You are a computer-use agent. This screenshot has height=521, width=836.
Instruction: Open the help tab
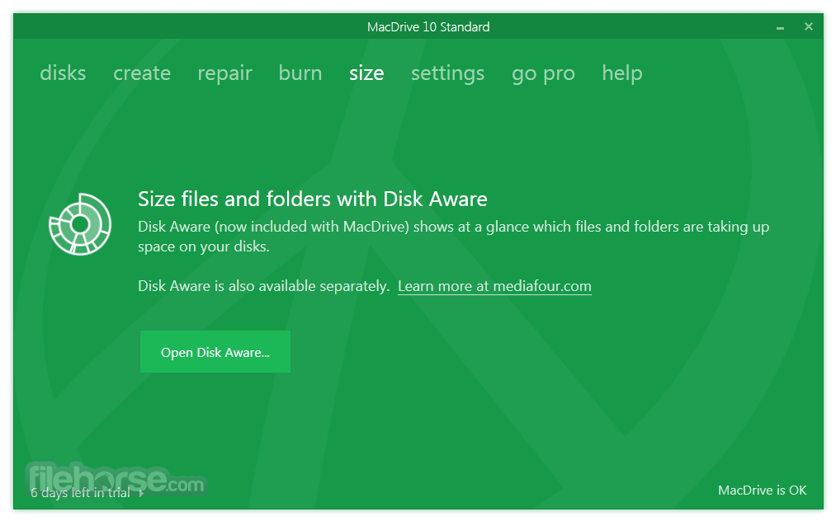622,73
